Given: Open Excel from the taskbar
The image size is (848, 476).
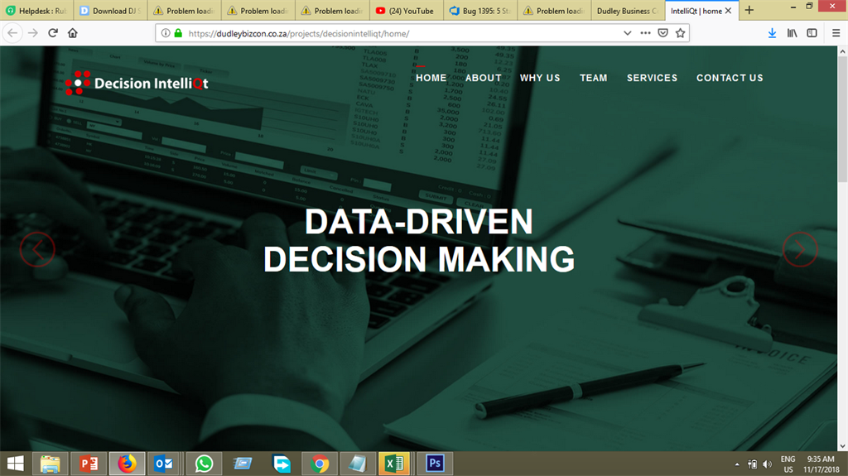Looking at the screenshot, I should click(x=394, y=464).
